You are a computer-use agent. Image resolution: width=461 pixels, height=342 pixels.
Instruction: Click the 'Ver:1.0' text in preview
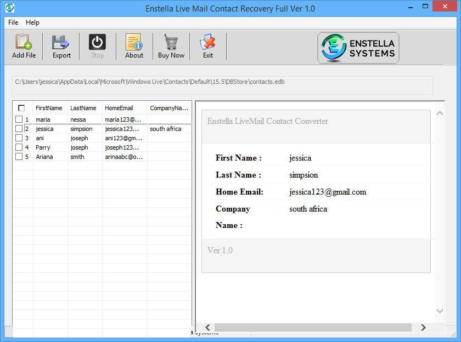220,250
